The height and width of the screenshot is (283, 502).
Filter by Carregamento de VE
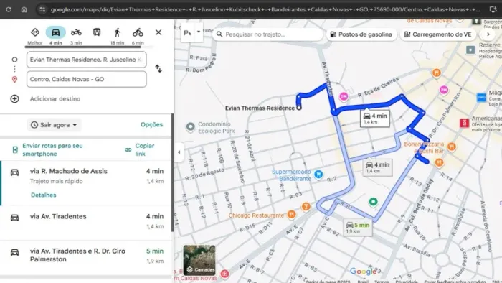(x=438, y=34)
